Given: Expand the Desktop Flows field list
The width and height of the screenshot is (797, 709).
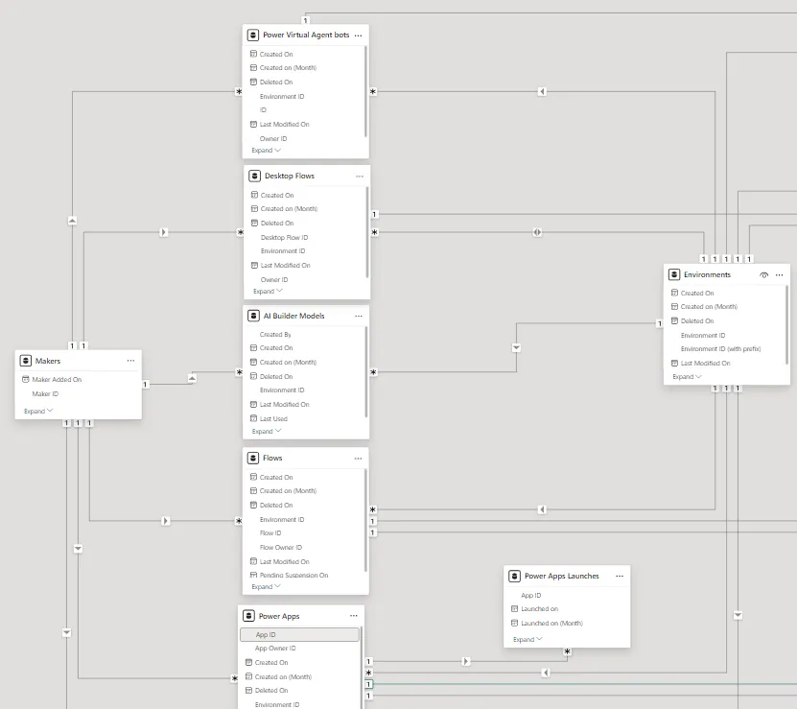Looking at the screenshot, I should tap(268, 292).
